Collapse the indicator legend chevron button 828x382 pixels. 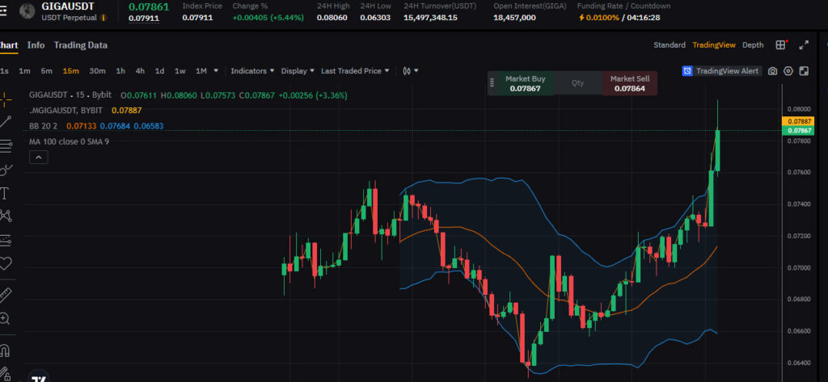pyautogui.click(x=39, y=157)
